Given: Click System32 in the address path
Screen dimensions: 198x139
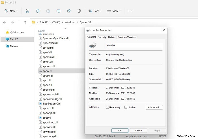Looking at the screenshot, I should (85, 22).
